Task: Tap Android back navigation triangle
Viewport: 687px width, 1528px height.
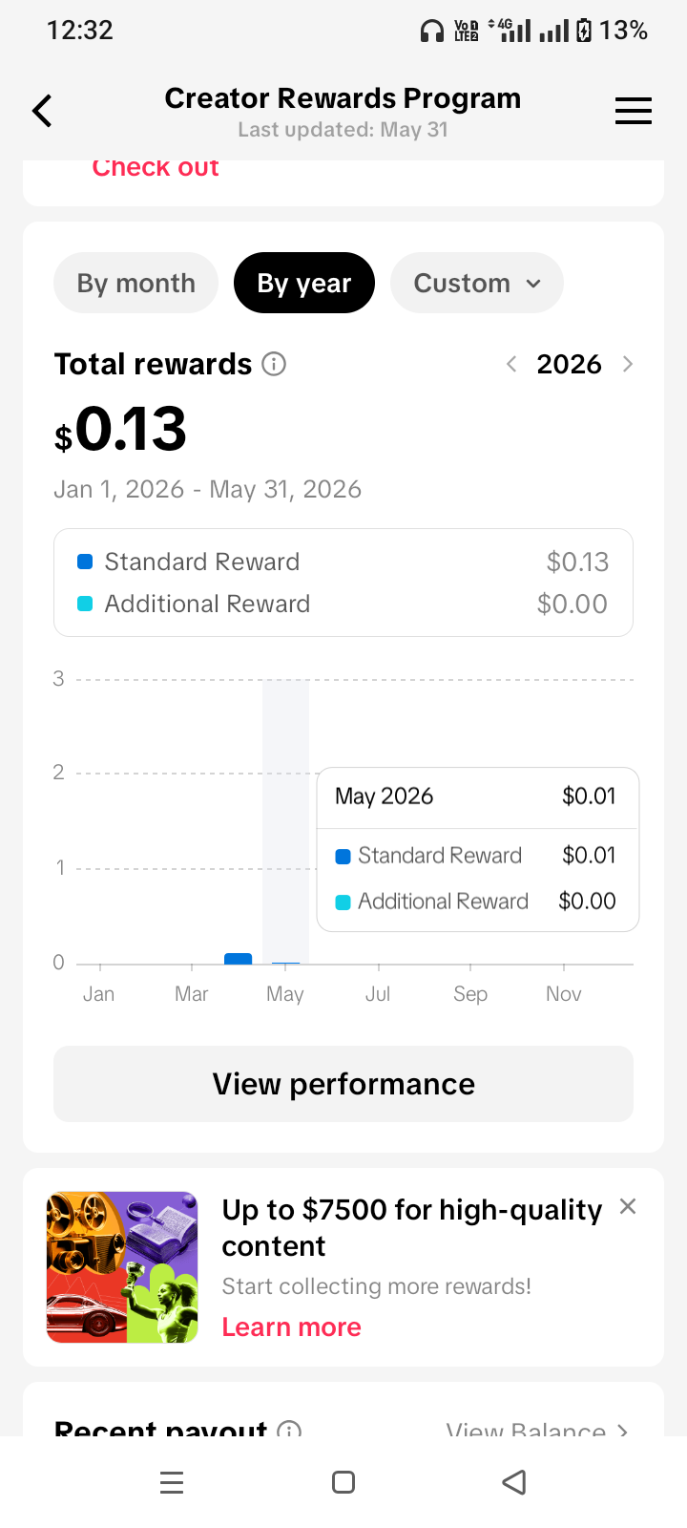Action: pos(514,1482)
